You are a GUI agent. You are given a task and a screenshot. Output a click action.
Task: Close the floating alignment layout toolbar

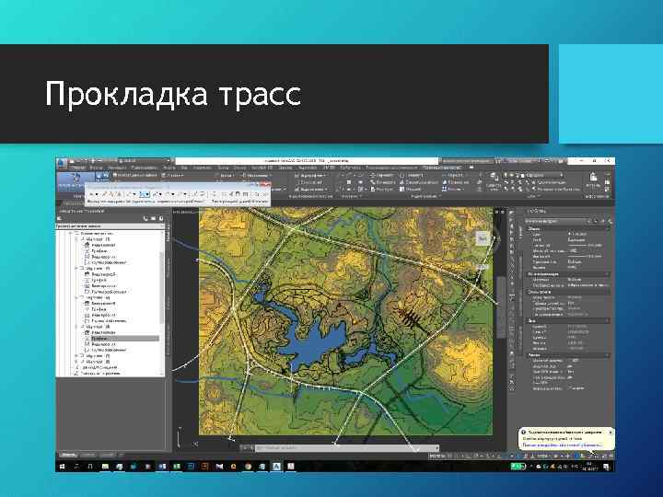tap(265, 184)
